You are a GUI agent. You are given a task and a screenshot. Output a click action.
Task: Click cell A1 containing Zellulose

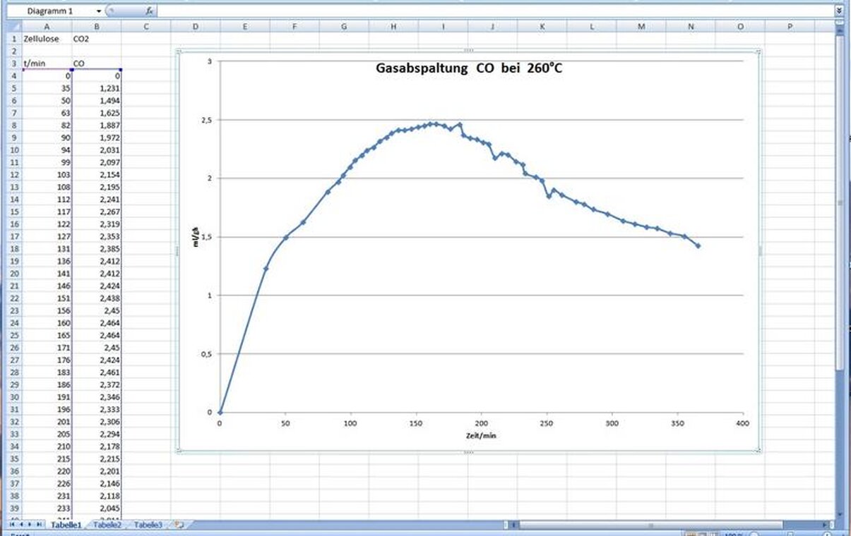[x=47, y=39]
